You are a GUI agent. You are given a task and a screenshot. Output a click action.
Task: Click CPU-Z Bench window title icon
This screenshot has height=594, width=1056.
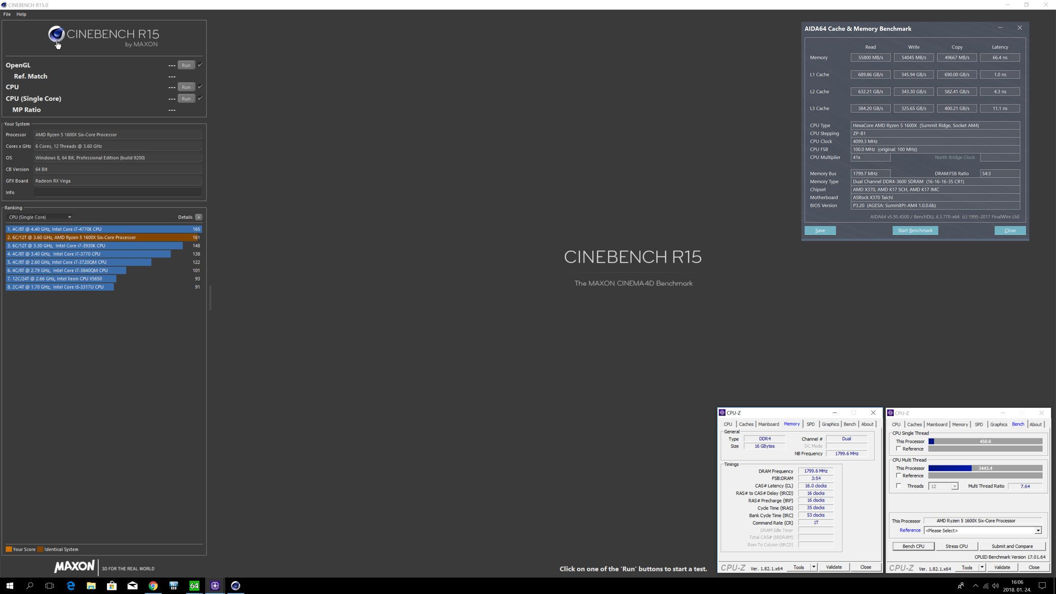(890, 413)
